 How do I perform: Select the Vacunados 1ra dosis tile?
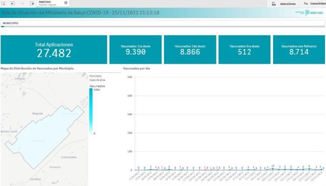click(x=135, y=49)
